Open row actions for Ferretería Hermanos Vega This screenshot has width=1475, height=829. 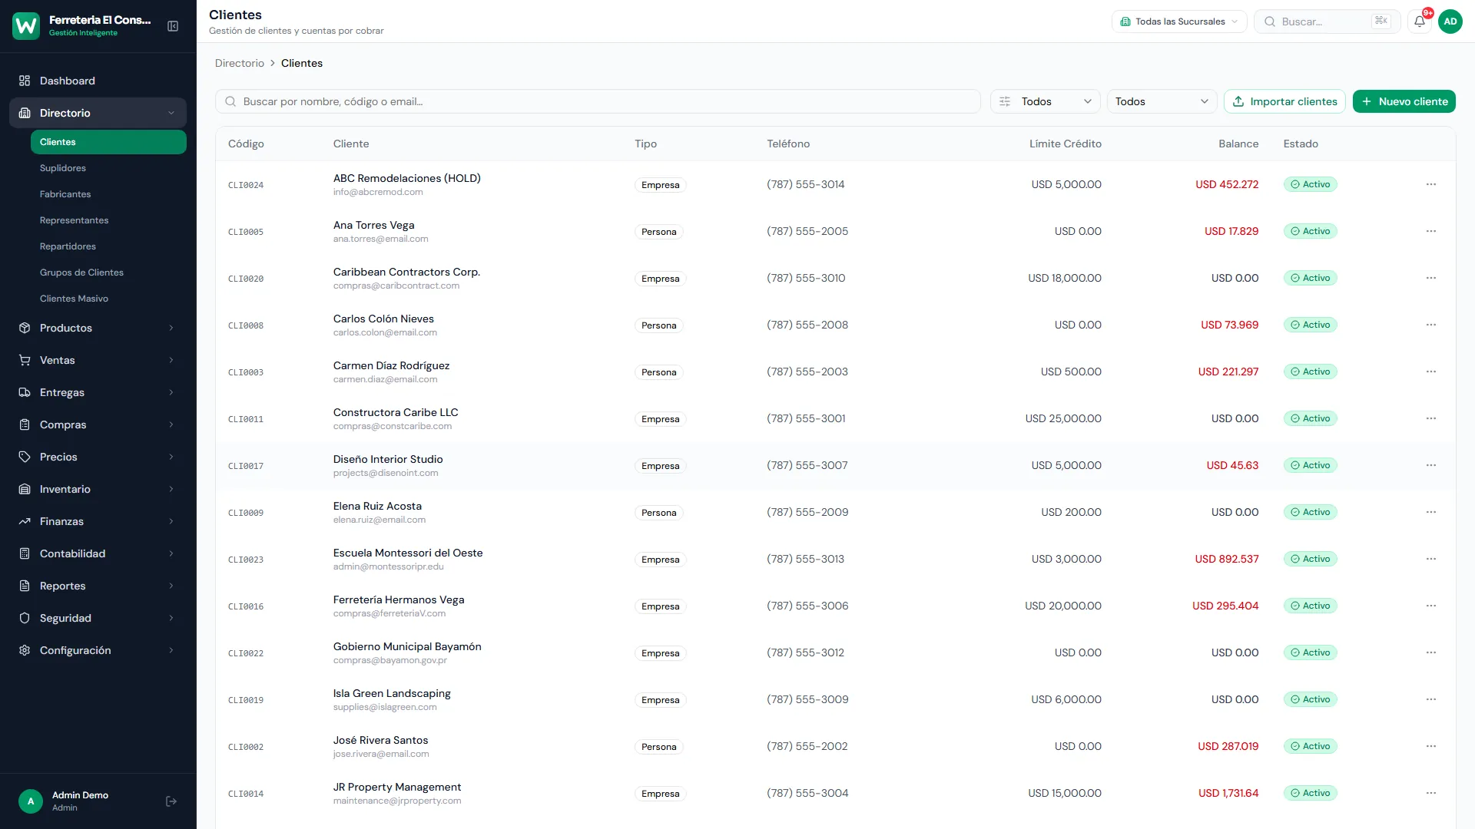tap(1430, 606)
